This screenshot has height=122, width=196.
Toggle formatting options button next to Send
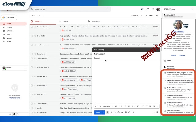(107, 113)
